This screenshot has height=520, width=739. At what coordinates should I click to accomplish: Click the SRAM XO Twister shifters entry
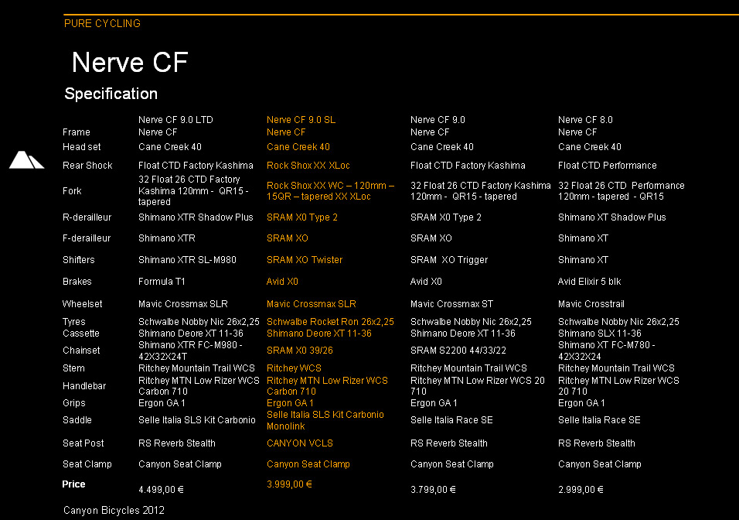[x=305, y=260]
